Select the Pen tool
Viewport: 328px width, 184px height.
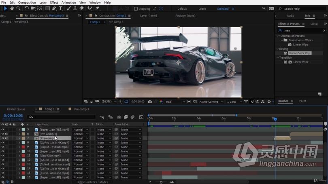pyautogui.click(x=54, y=8)
